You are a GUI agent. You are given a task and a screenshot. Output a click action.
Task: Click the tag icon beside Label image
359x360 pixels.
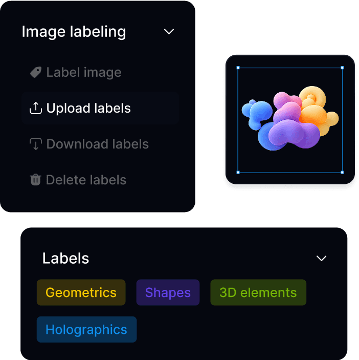[x=36, y=72]
